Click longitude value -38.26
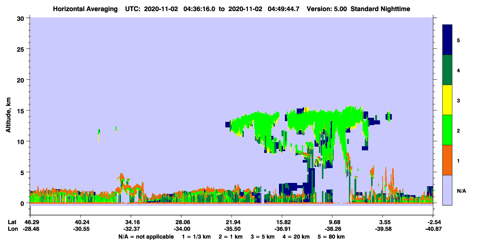Image resolution: width=481 pixels, height=247 pixels. tap(332, 229)
